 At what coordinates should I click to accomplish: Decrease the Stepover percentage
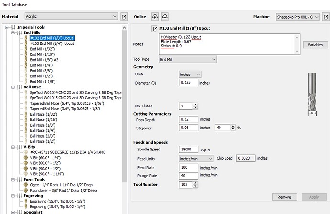233,129
